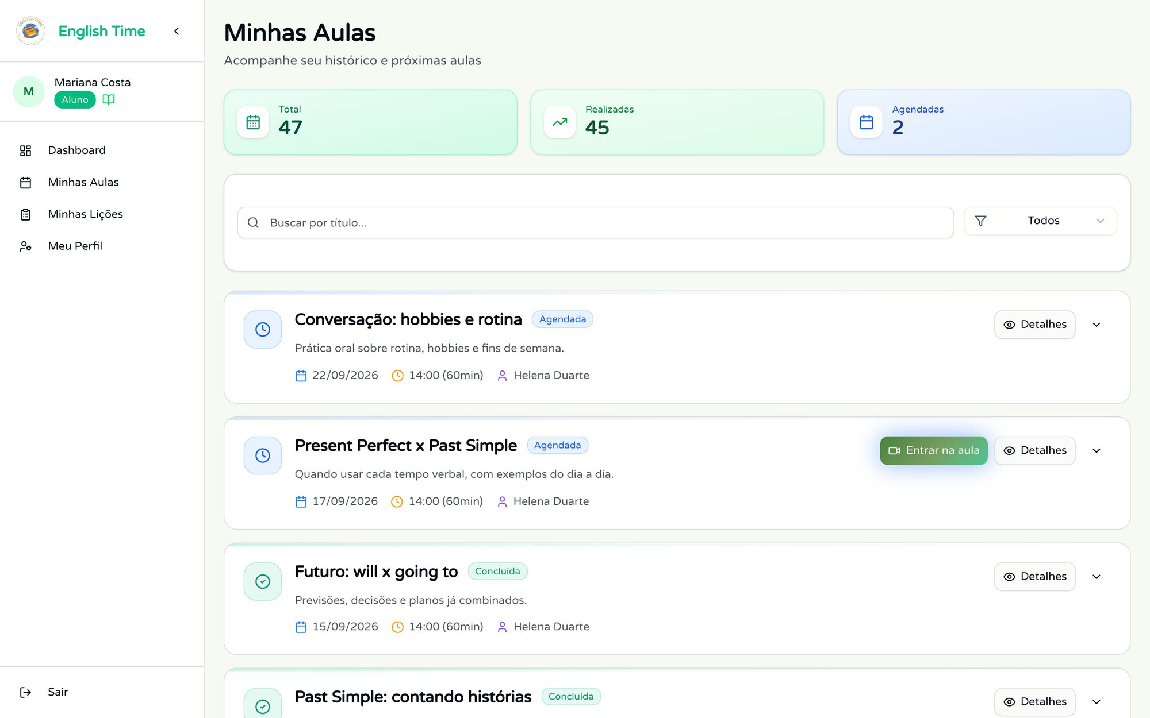Click the clock icon in Conversação lesson time

(x=397, y=376)
